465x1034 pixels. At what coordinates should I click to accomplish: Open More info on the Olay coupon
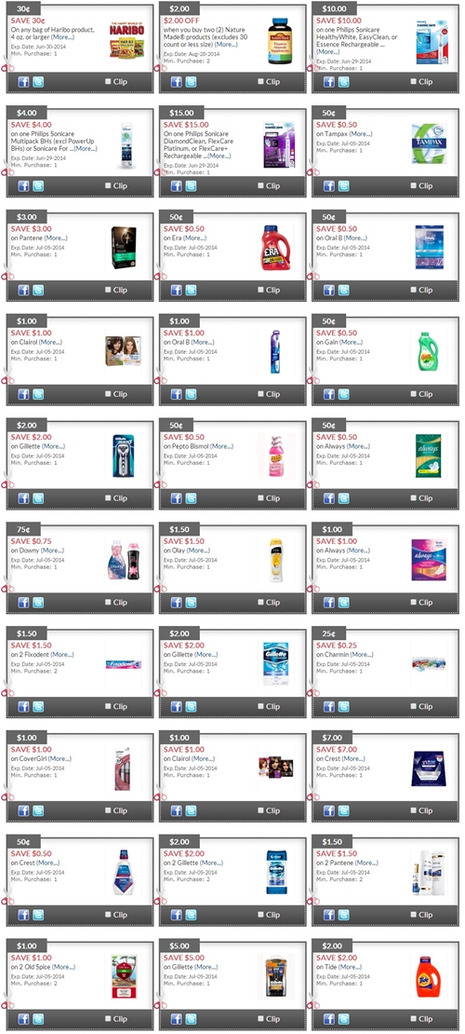(198, 551)
